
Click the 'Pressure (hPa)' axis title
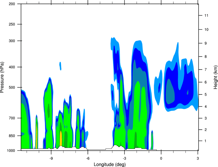point(2,77)
